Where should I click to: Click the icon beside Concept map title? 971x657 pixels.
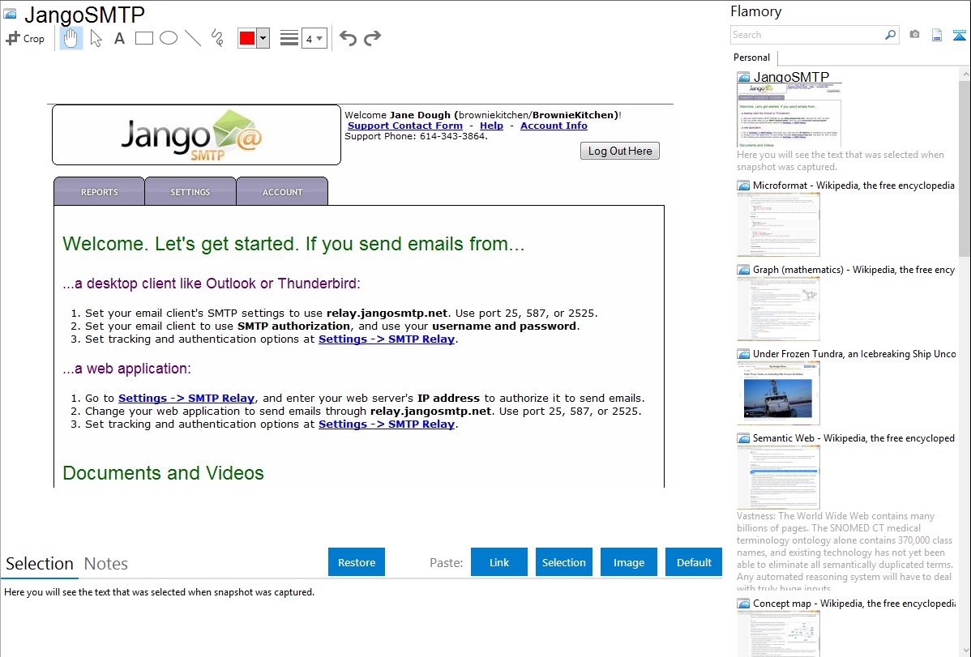(x=744, y=603)
